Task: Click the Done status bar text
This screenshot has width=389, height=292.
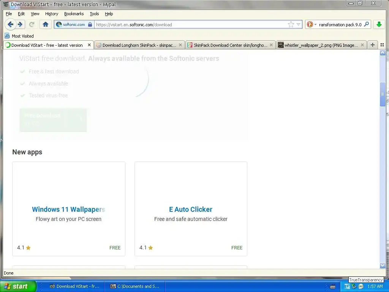Action: [x=9, y=273]
